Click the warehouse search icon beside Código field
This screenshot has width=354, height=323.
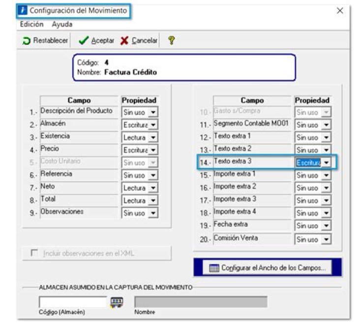coord(117,301)
